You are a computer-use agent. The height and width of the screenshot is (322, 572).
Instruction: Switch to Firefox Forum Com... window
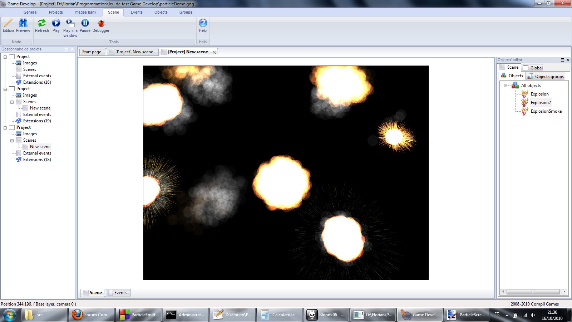[91, 315]
